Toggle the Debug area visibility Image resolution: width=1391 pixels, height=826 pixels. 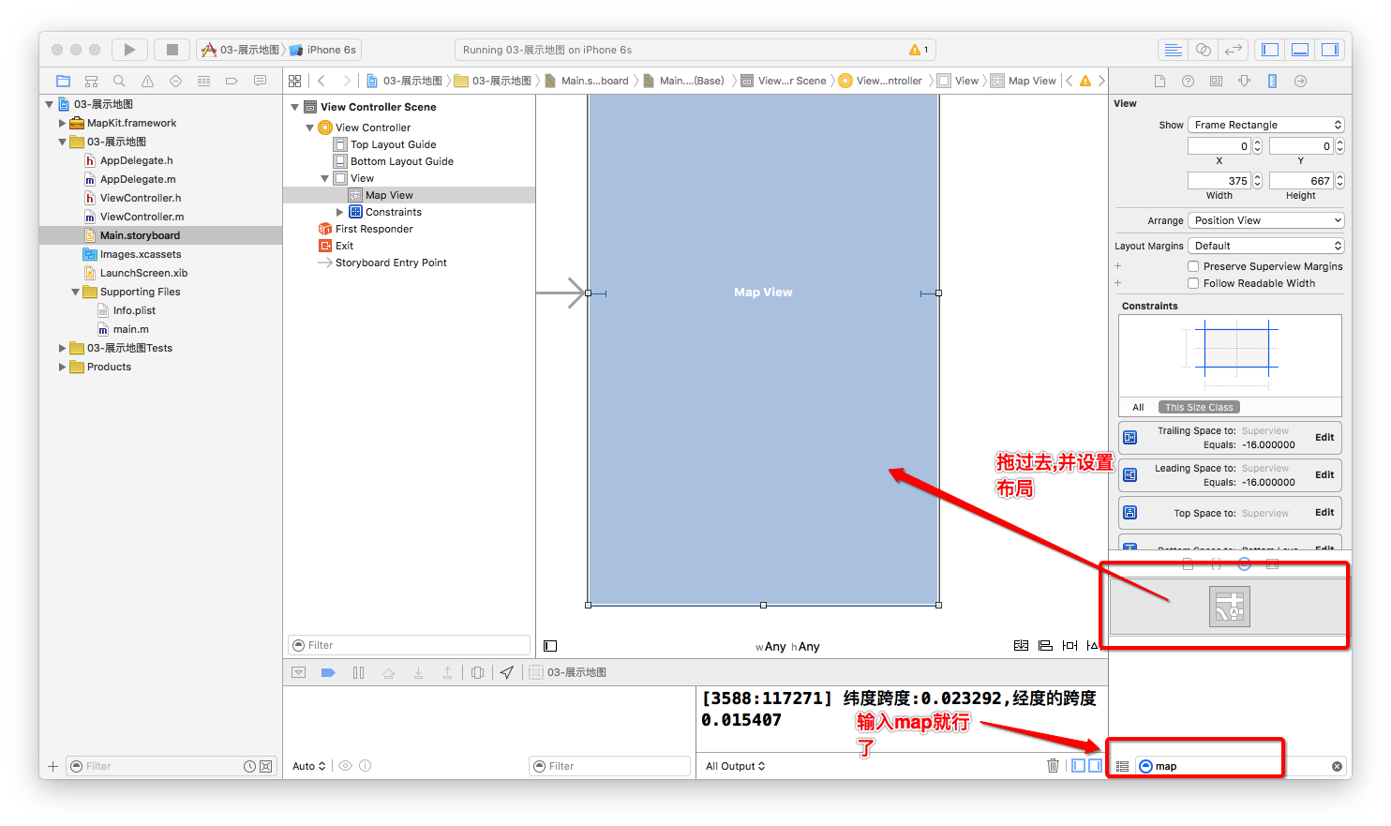pyautogui.click(x=1300, y=50)
